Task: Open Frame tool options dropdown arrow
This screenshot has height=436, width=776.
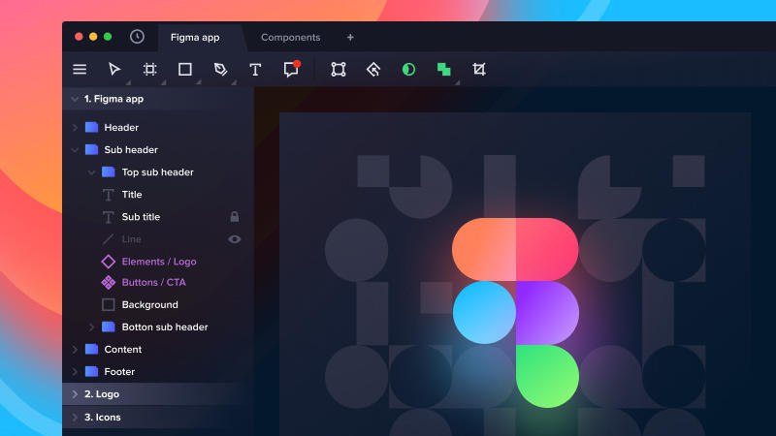Action: [163, 82]
